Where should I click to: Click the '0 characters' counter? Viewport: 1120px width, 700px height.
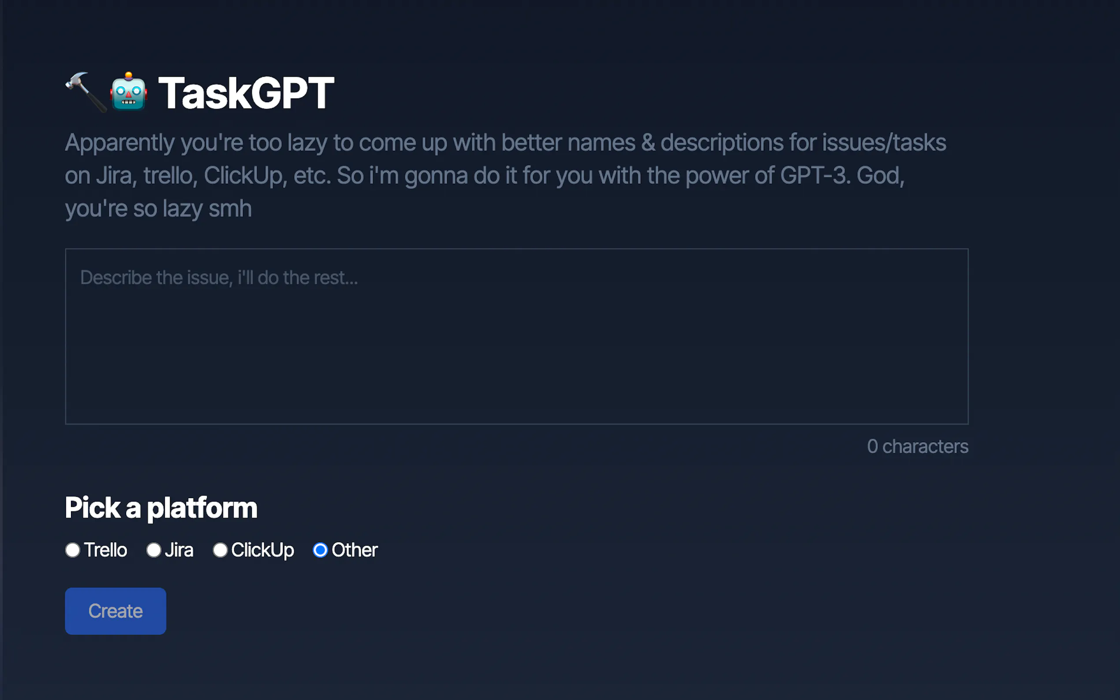click(x=917, y=446)
